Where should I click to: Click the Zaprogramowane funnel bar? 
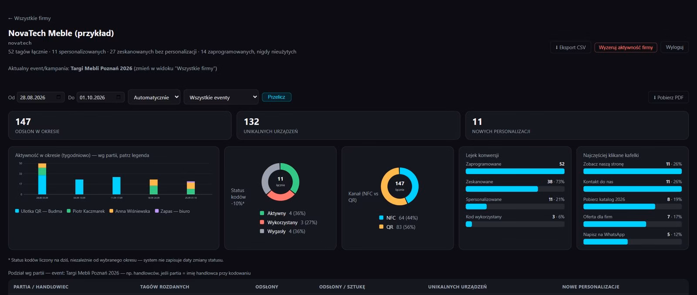[515, 171]
